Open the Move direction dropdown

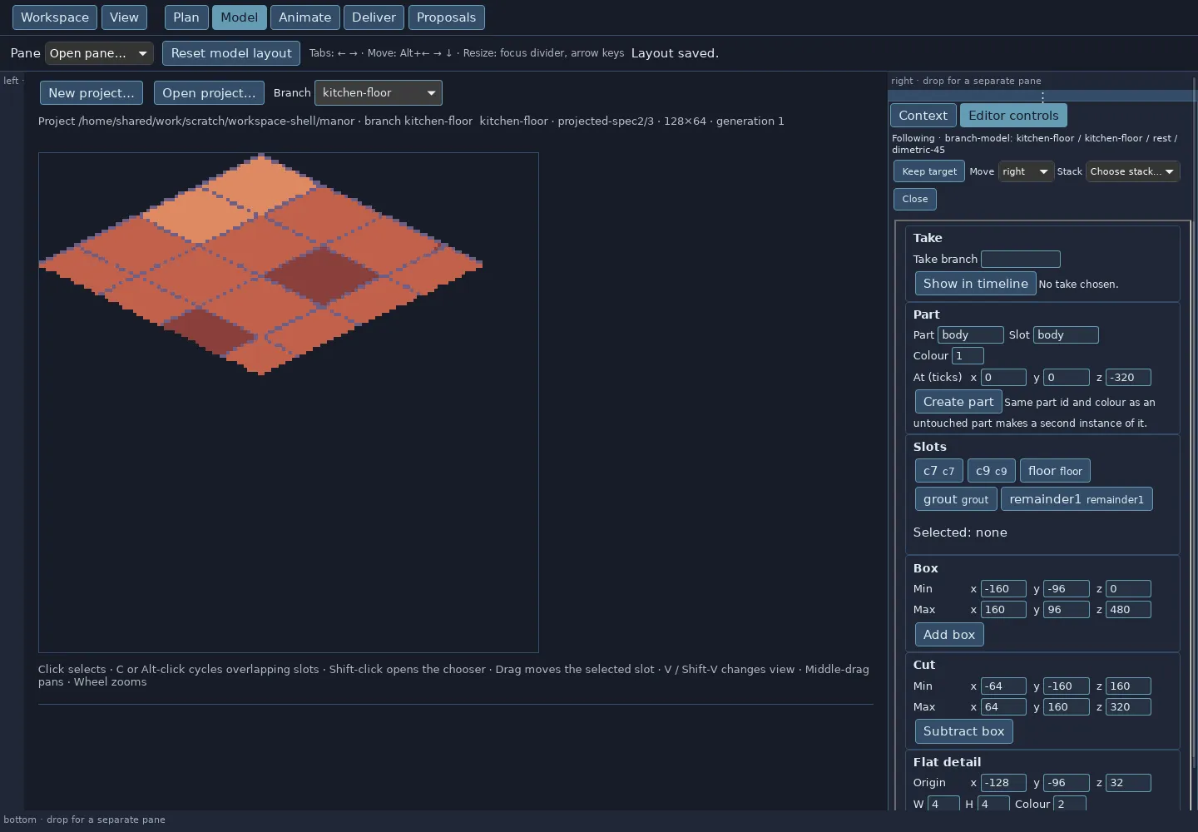(1026, 171)
